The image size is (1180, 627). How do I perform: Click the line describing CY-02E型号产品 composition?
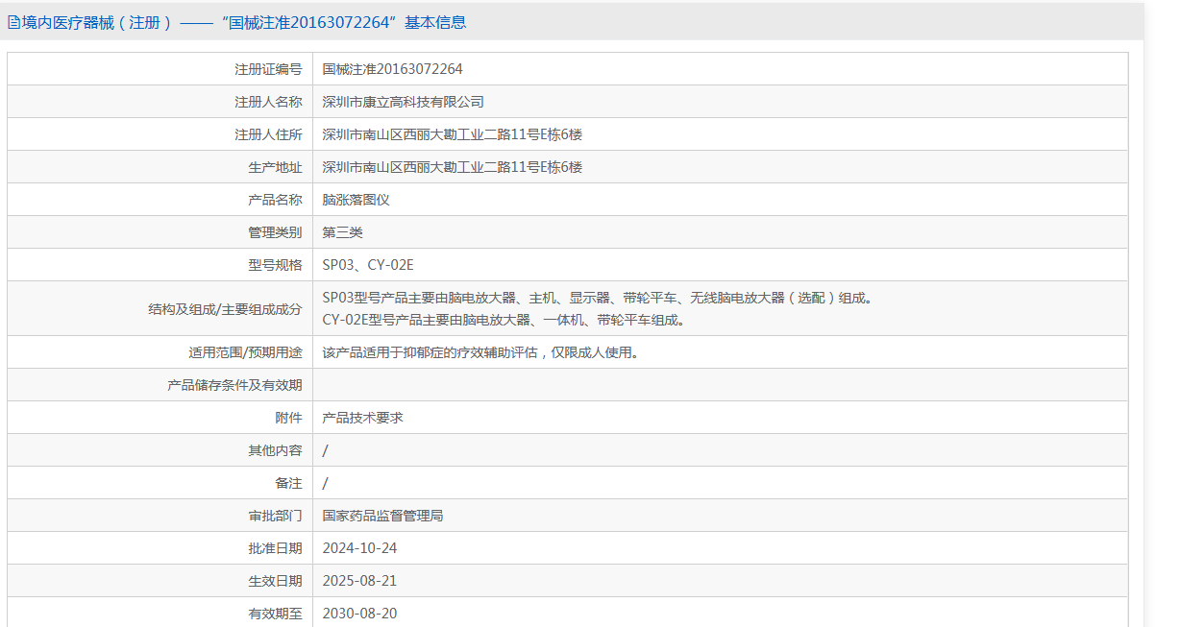[504, 320]
